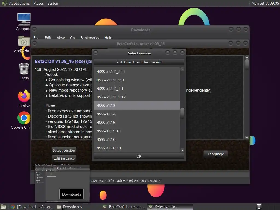The image size is (280, 210).
Task: Open View menu in Downloads window
Action: [60, 38]
